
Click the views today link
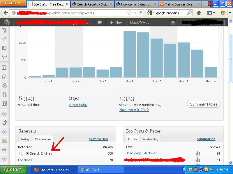tap(78, 105)
